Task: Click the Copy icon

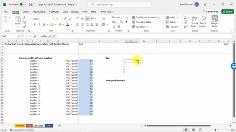Action: tap(24, 22)
